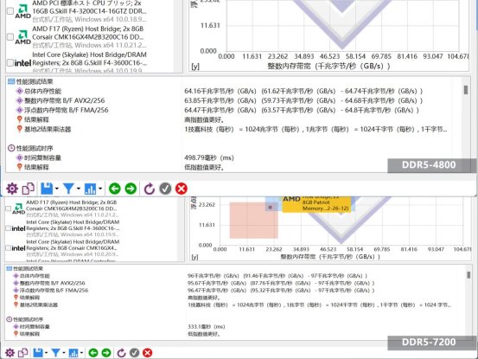This screenshot has width=478, height=359.
Task: Open settings gear in DDR5-7200 window toolbar
Action: pyautogui.click(x=10, y=353)
